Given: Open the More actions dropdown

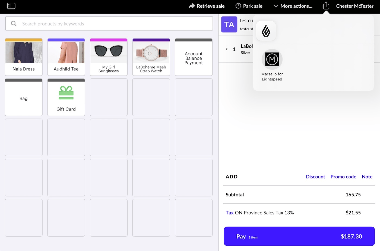Looking at the screenshot, I should pyautogui.click(x=293, y=6).
